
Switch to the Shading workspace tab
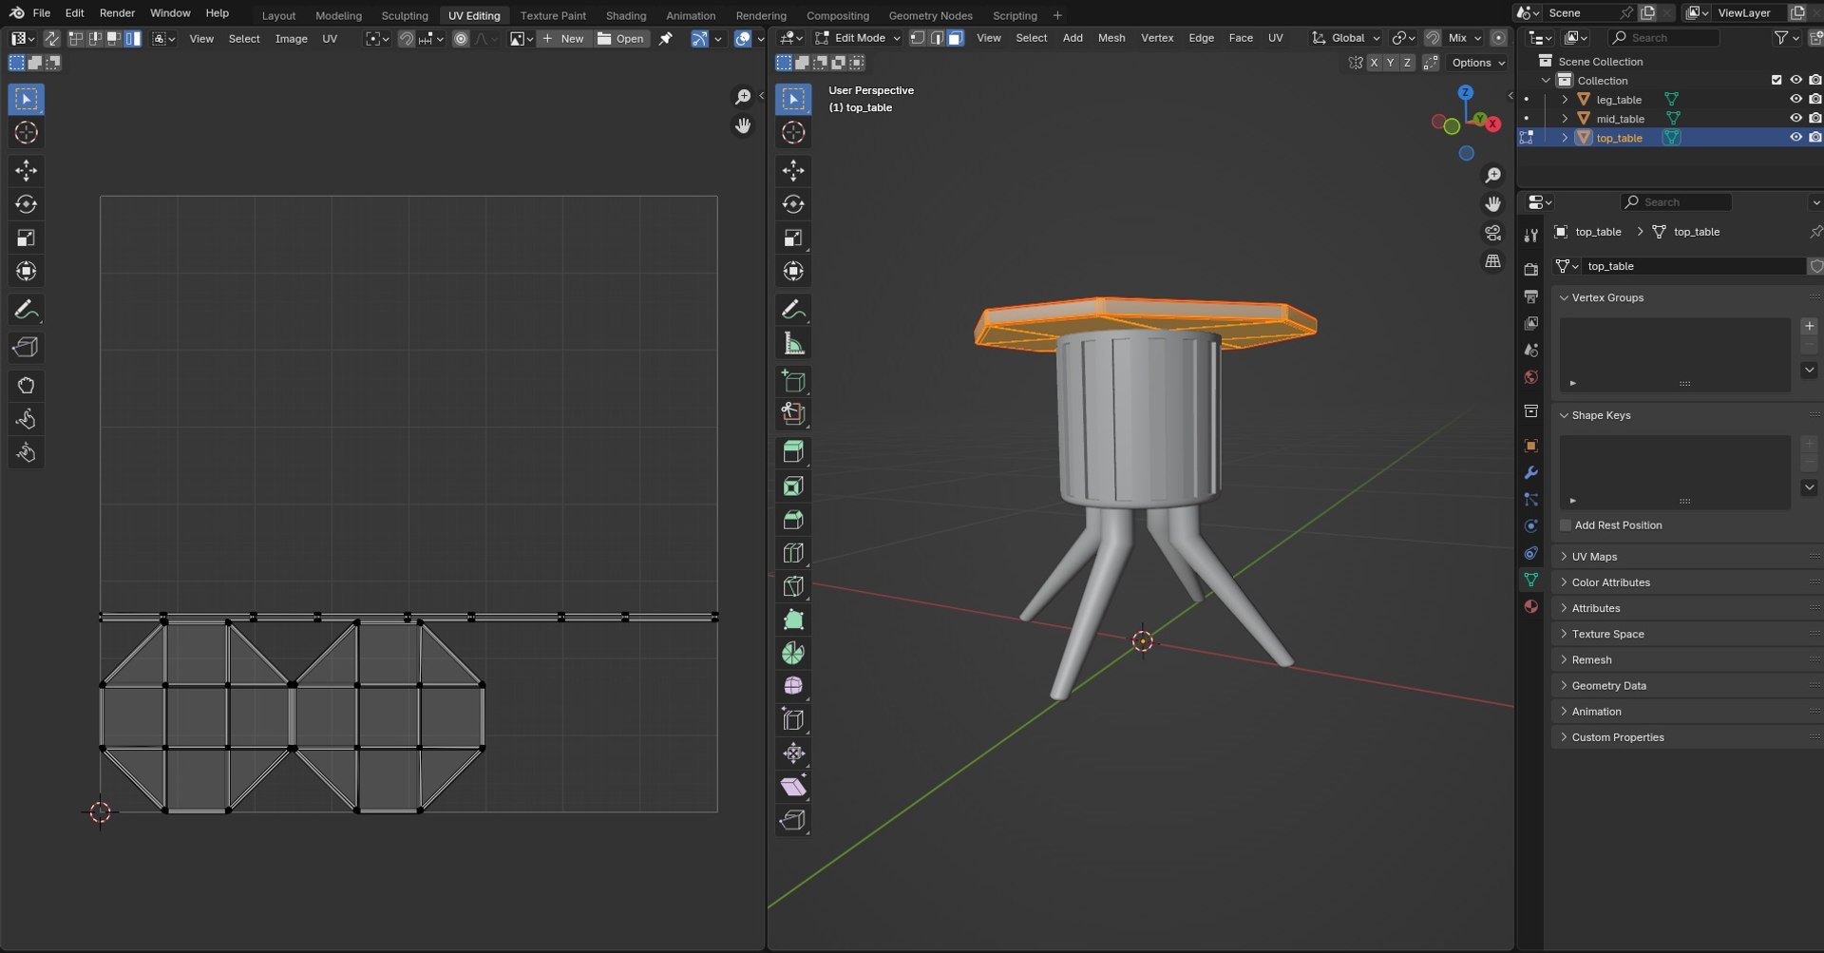pyautogui.click(x=626, y=15)
